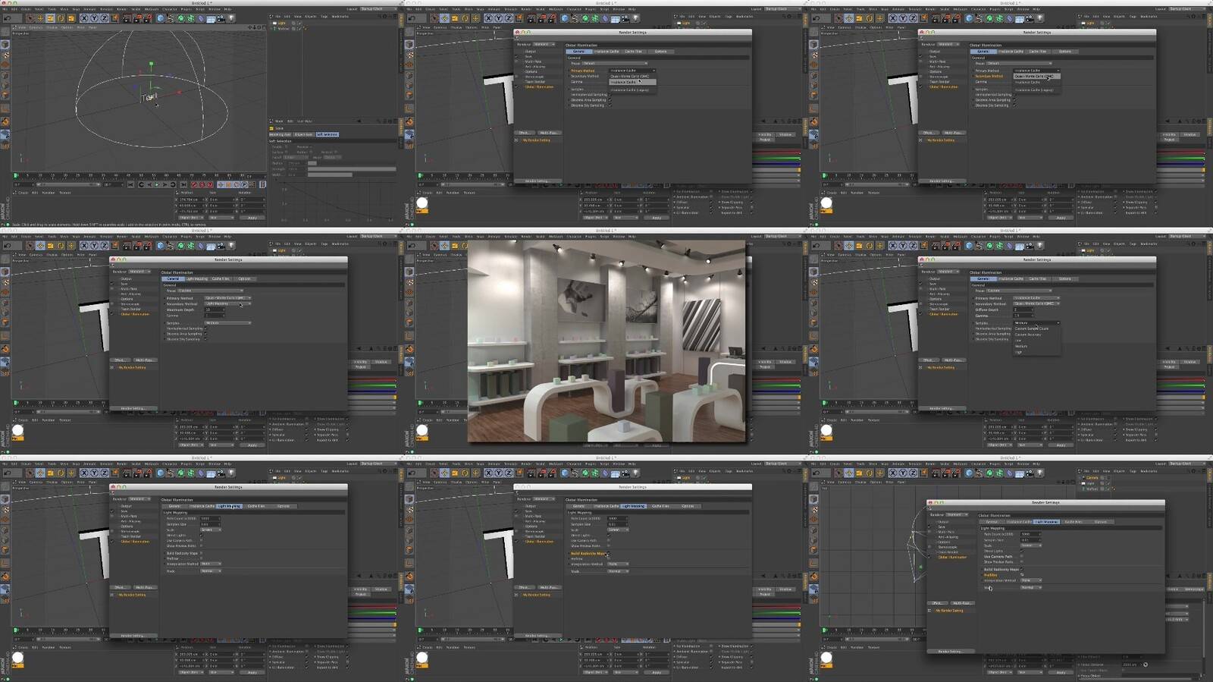Click the Cube primitive icon in top-middle frame
The height and width of the screenshot is (682, 1213).
(x=564, y=18)
